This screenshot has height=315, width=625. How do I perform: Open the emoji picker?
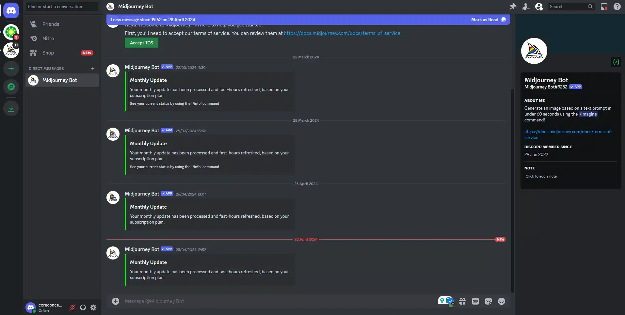coord(502,301)
